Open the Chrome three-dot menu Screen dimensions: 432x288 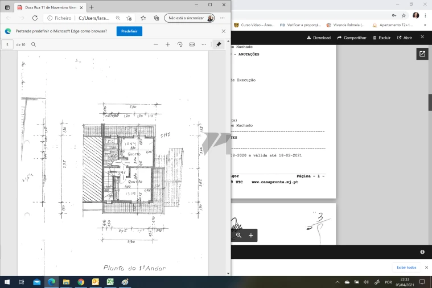tap(425, 15)
